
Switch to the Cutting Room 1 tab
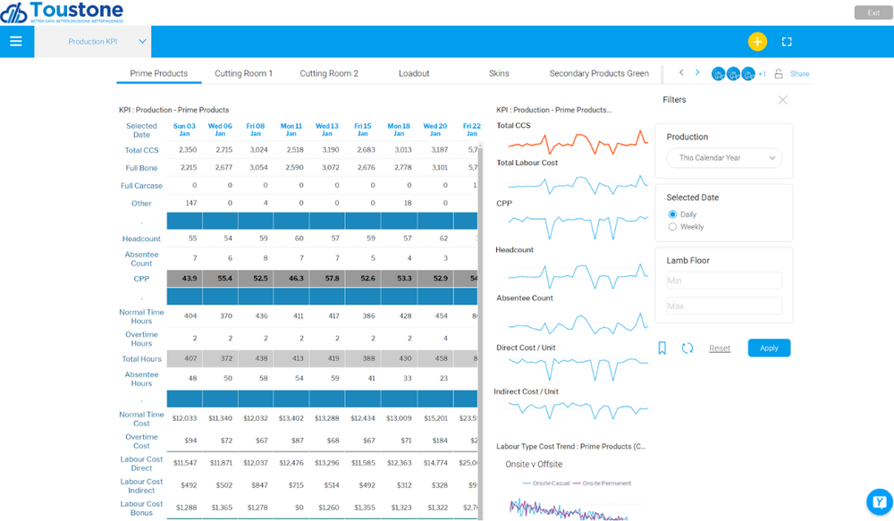(x=243, y=73)
